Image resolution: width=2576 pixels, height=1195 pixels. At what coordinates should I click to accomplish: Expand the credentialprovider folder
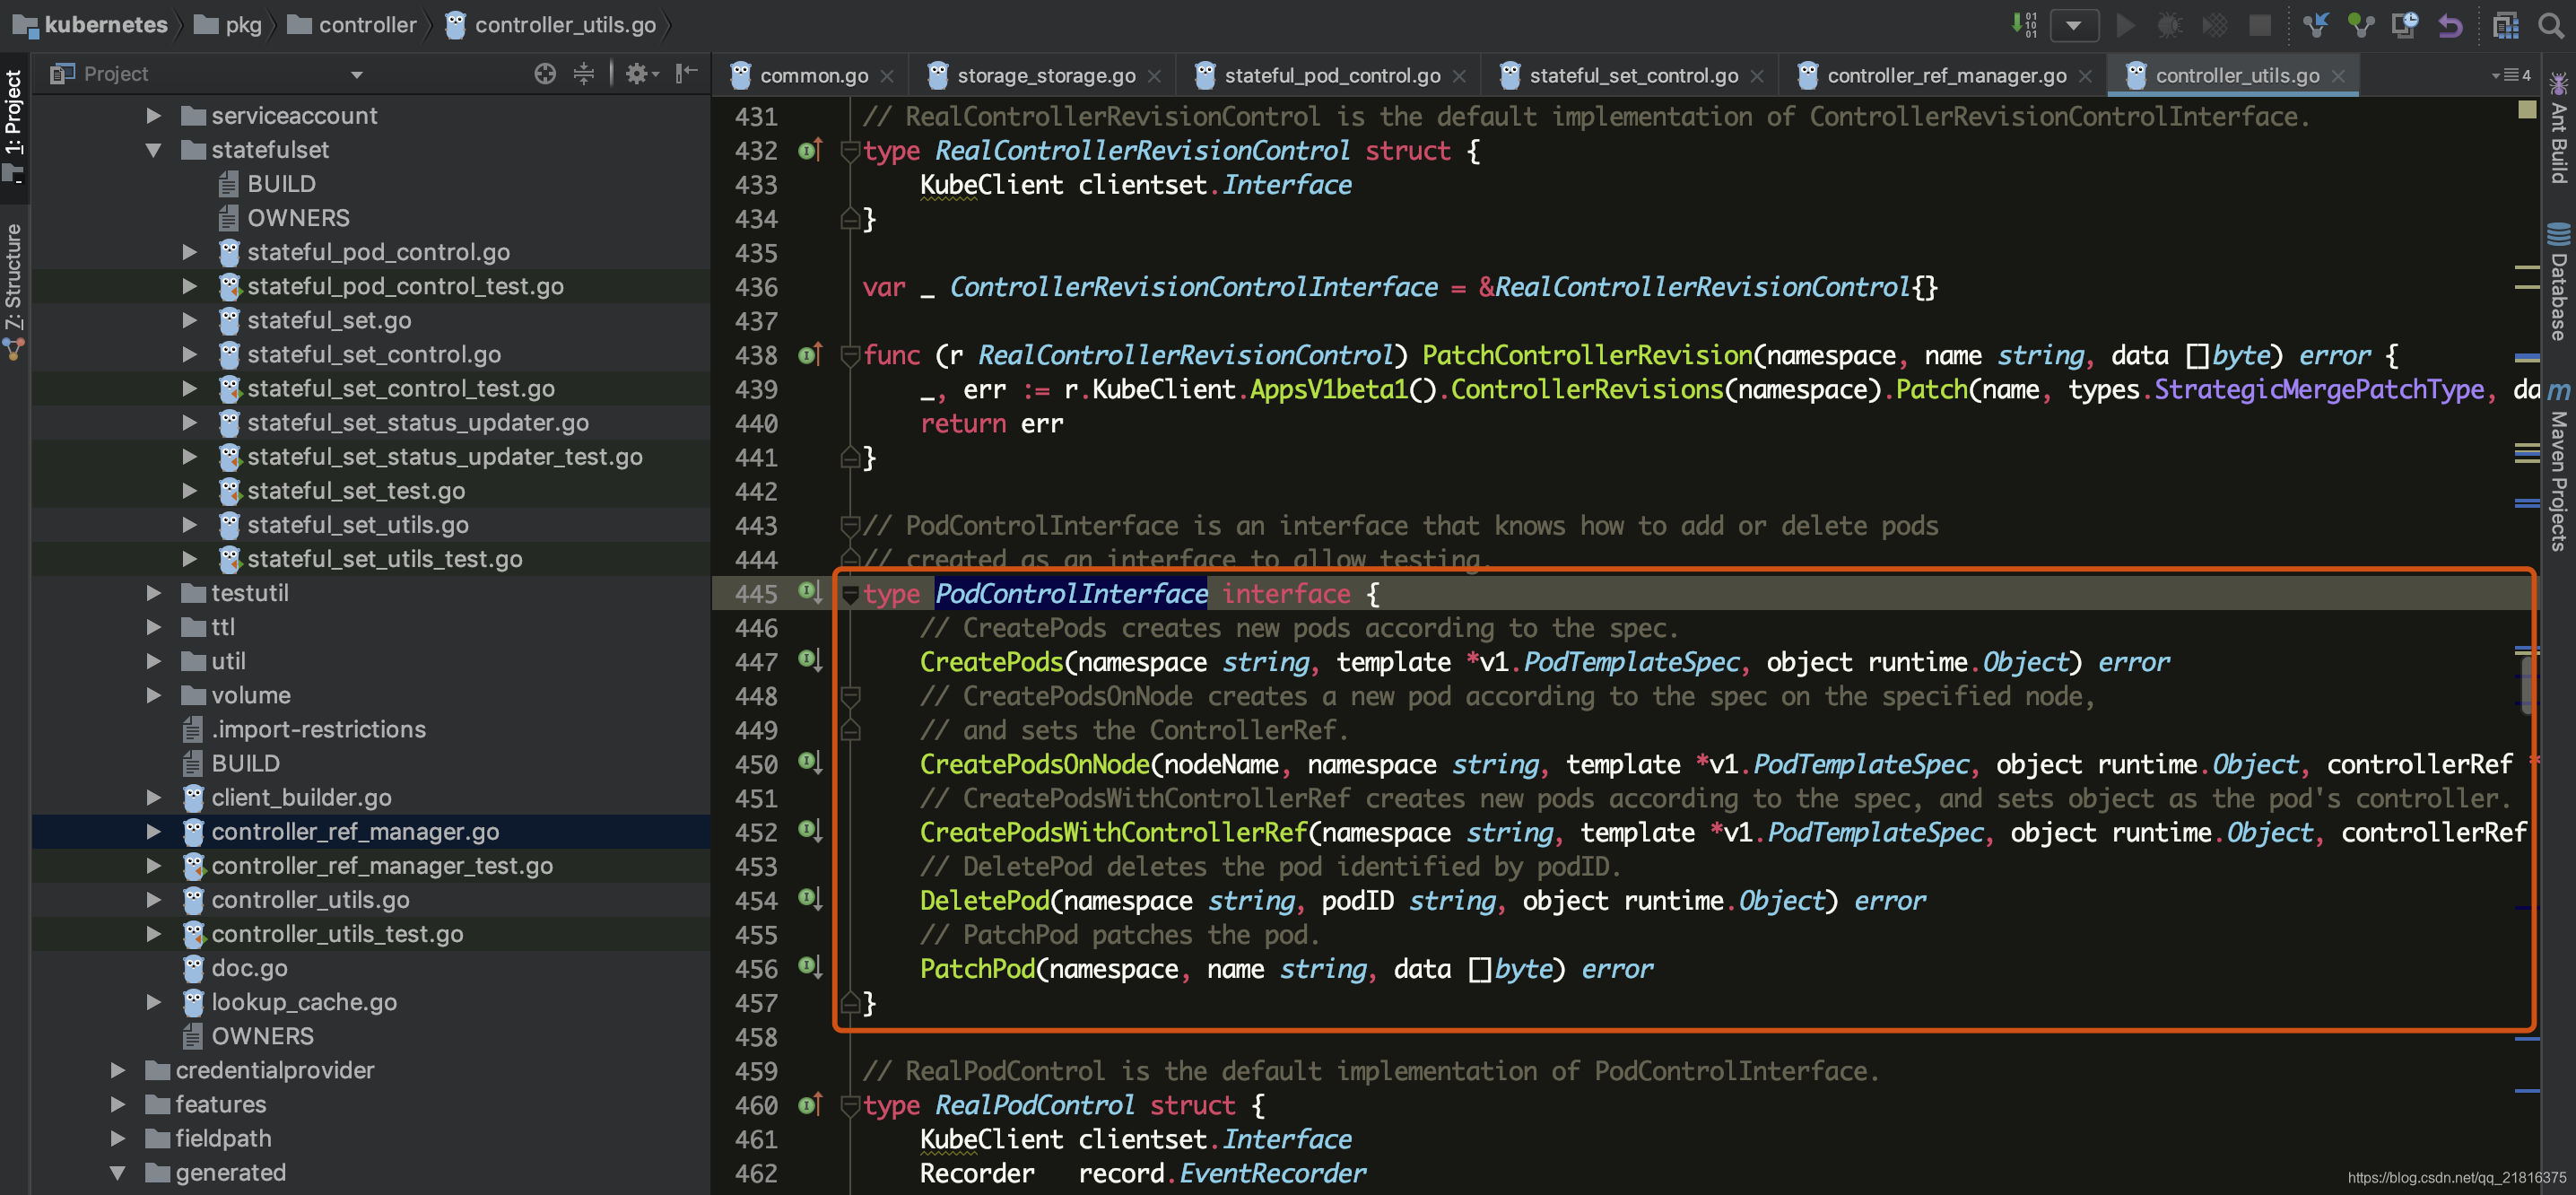118,1070
